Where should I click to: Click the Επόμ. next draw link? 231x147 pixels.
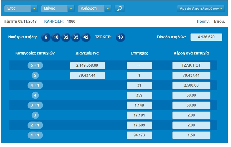pos(219,21)
